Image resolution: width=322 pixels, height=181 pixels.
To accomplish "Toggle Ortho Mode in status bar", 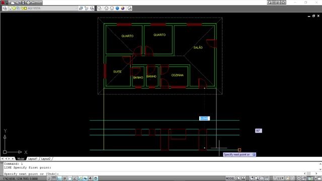I will click(x=59, y=178).
